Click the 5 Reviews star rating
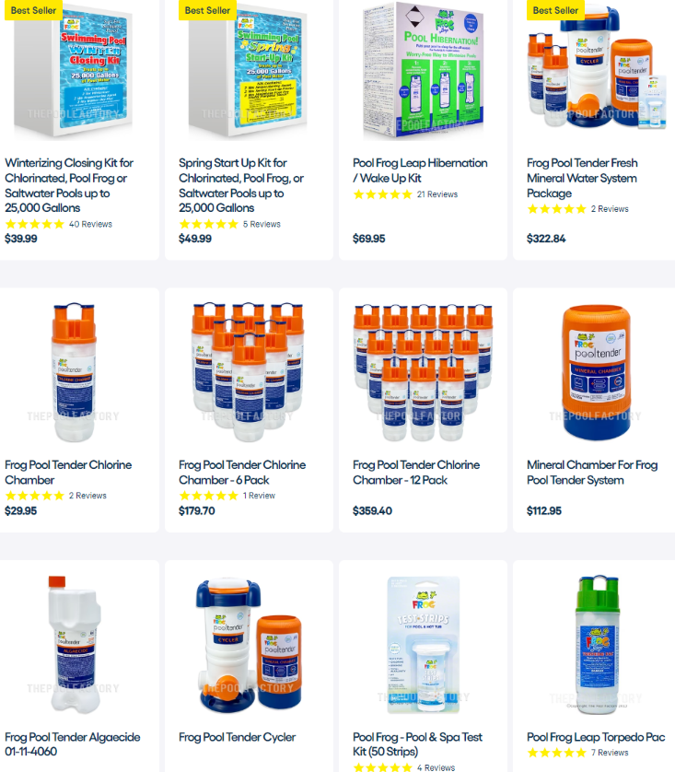Image resolution: width=675 pixels, height=772 pixels. click(x=209, y=225)
